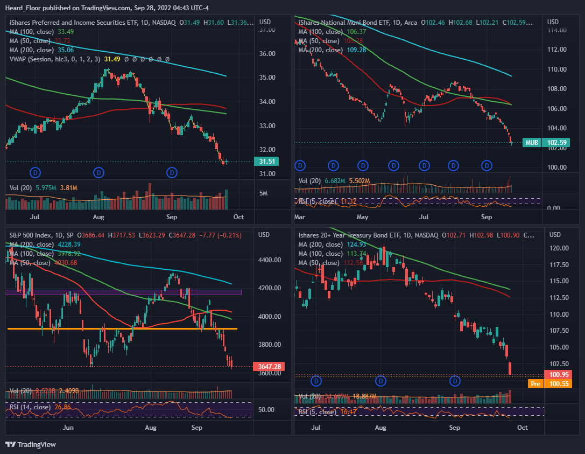Click the 4400.00 level on the S&P 500 price axis
The height and width of the screenshot is (454, 585).
point(270,260)
